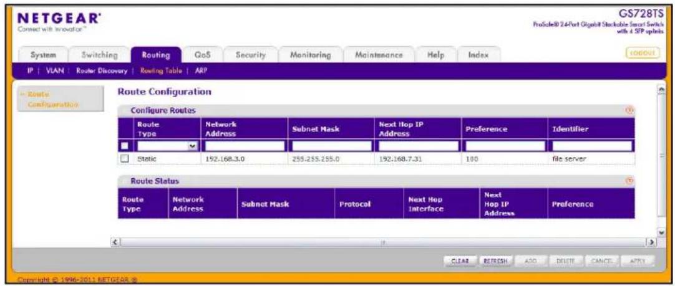Viewport: 675px width, 286px height.
Task: Open the Maintenance tab
Action: click(379, 55)
